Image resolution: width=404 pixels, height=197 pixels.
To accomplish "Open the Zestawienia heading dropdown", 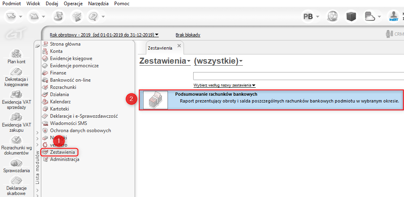I will pyautogui.click(x=165, y=61).
